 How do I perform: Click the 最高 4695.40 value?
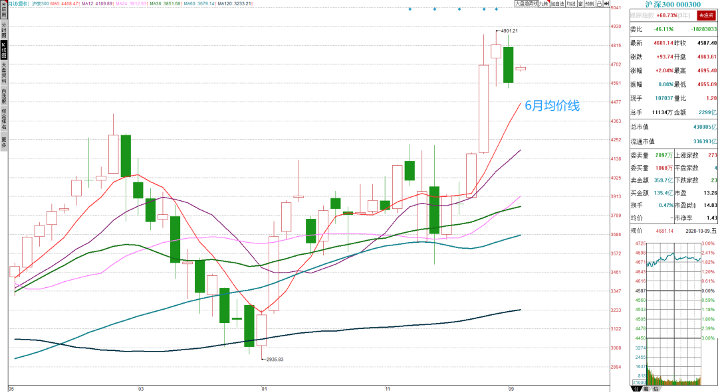point(707,70)
